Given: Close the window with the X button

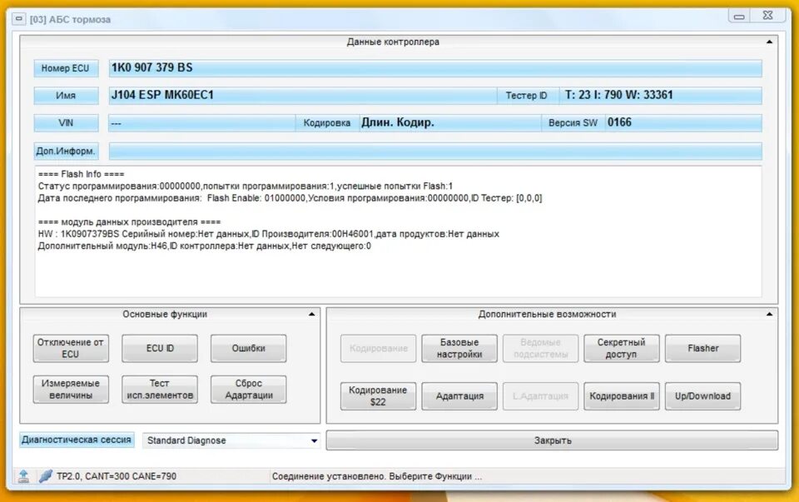Looking at the screenshot, I should click(768, 15).
